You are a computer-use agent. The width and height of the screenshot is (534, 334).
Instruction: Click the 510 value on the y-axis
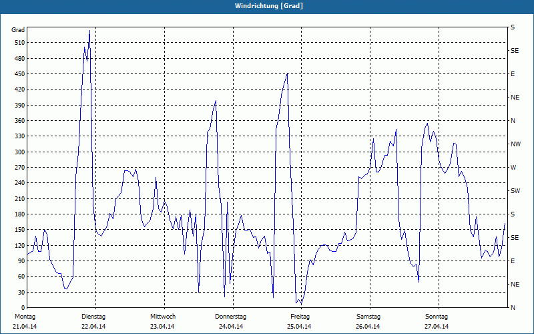tap(20, 43)
